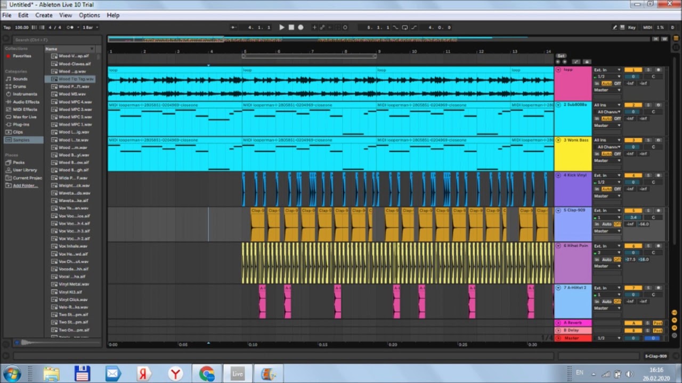Image resolution: width=682 pixels, height=383 pixels.
Task: Toggle the computer MIDI keyboard icon
Action: pyautogui.click(x=622, y=27)
